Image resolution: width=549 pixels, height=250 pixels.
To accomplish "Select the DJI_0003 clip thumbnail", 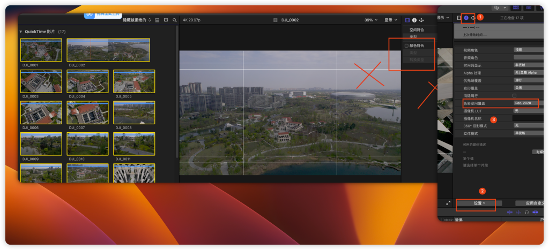I will (x=41, y=81).
